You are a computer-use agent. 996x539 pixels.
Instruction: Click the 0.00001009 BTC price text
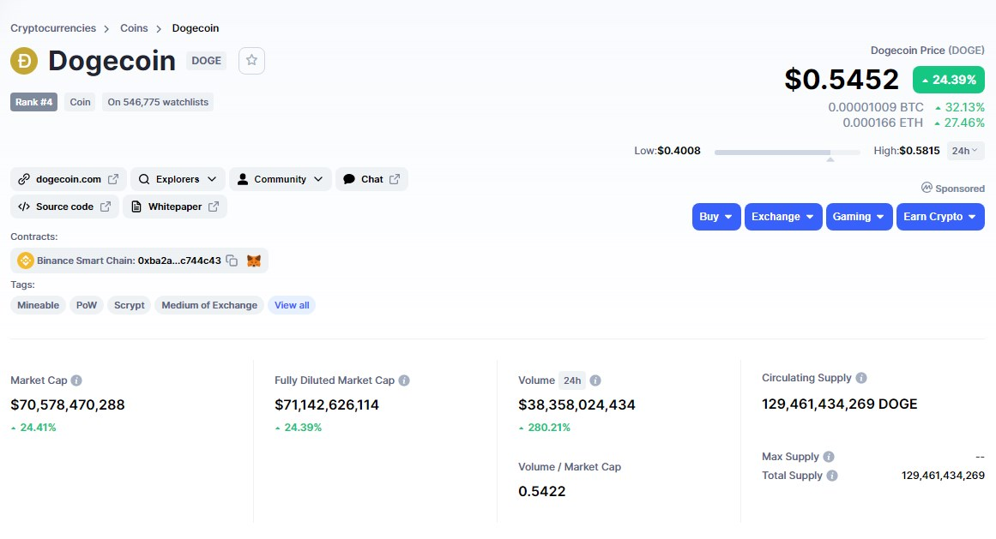pyautogui.click(x=876, y=107)
